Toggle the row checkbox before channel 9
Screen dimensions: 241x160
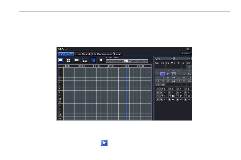tap(157, 96)
